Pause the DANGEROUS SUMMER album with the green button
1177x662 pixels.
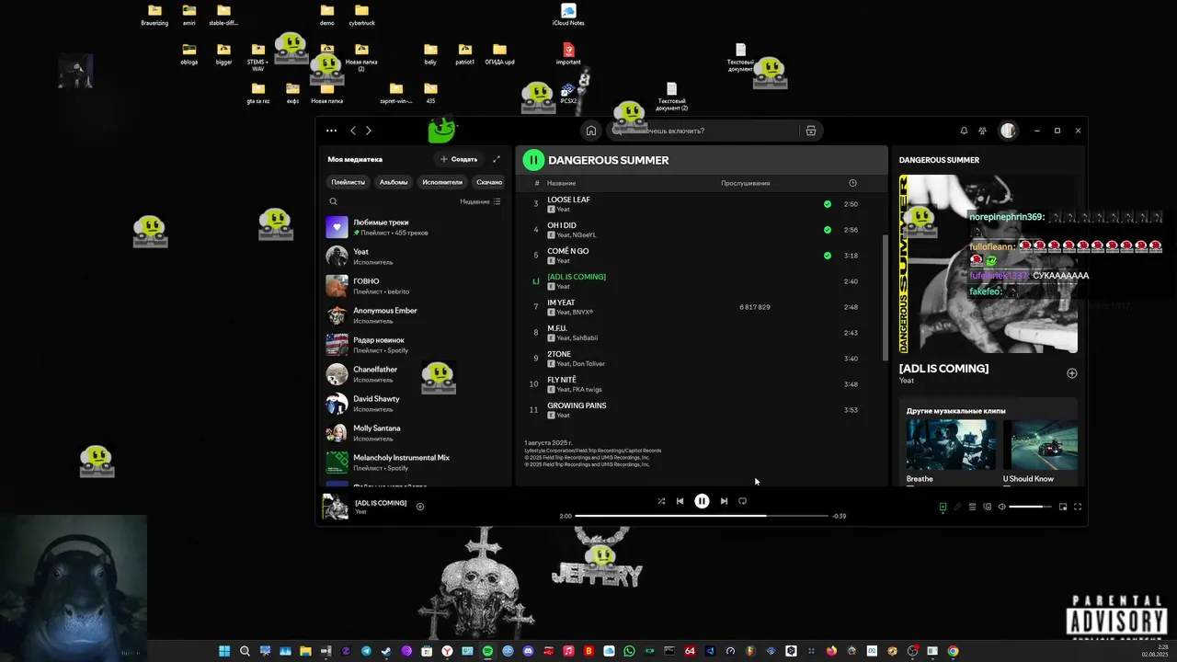click(533, 160)
